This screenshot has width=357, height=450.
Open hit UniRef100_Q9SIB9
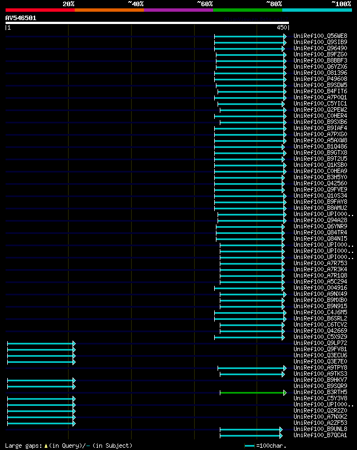coord(320,42)
